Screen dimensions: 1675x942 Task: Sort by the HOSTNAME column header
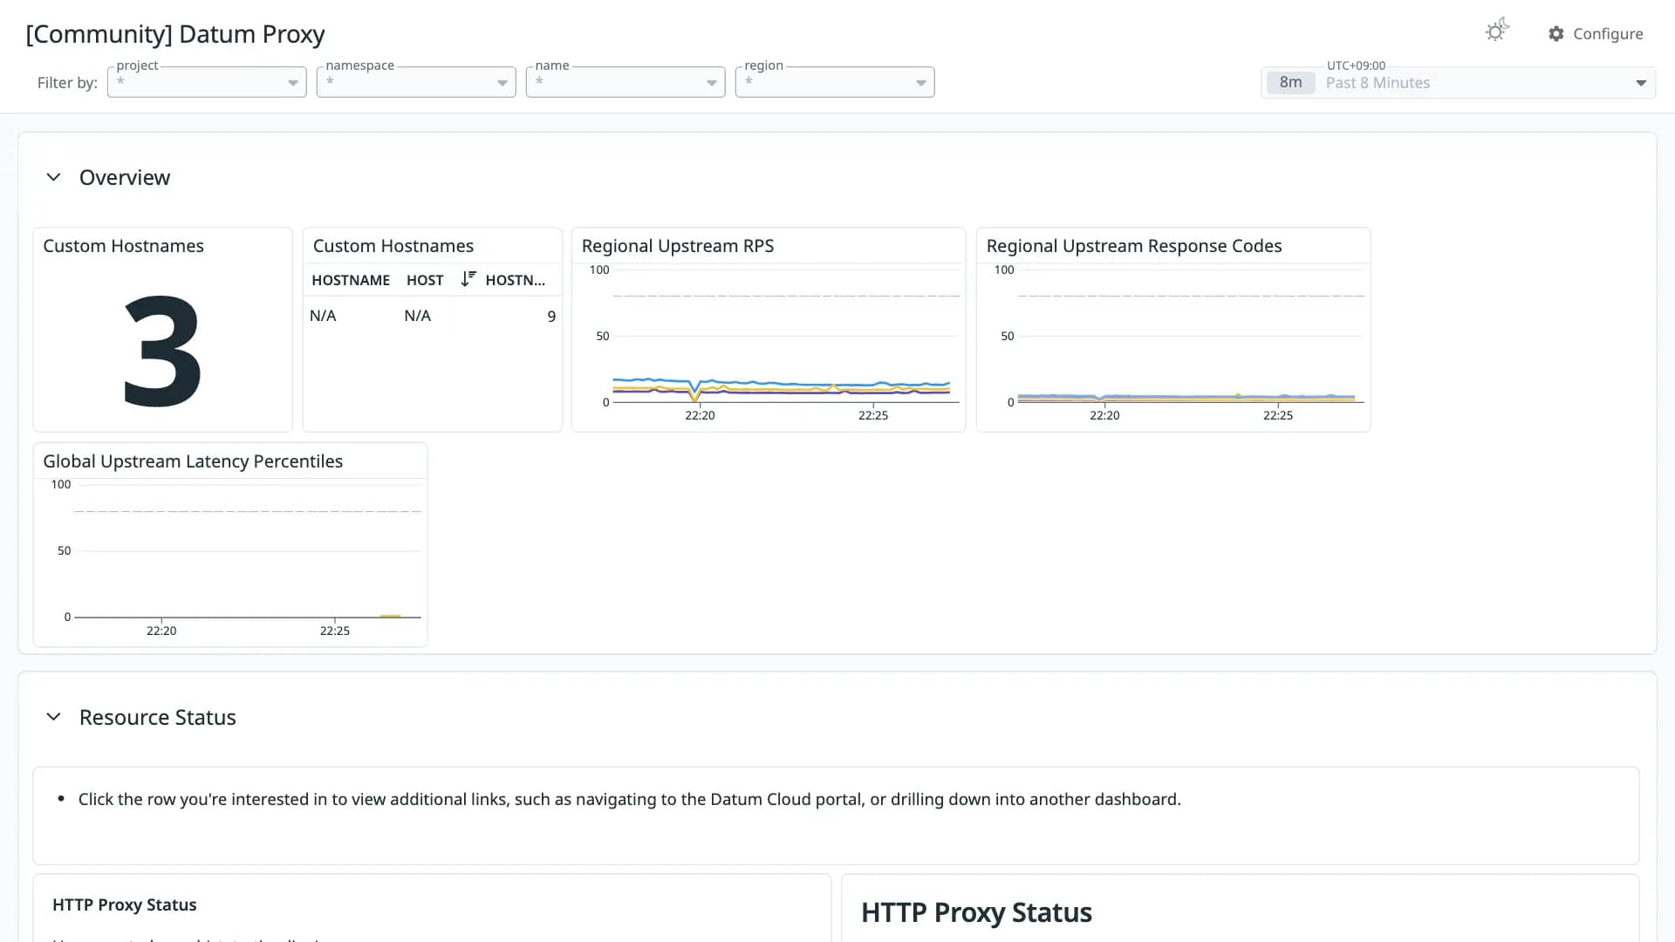click(x=351, y=280)
